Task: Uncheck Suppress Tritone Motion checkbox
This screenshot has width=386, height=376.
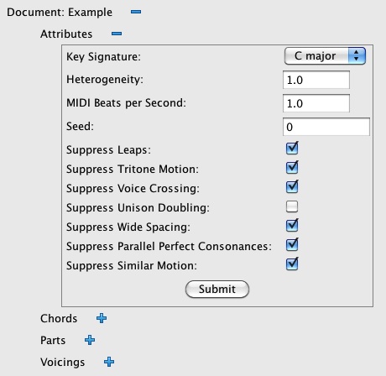Action: click(292, 168)
